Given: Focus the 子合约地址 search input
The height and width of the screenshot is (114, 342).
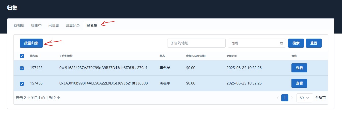Looking at the screenshot, I should 196,43.
